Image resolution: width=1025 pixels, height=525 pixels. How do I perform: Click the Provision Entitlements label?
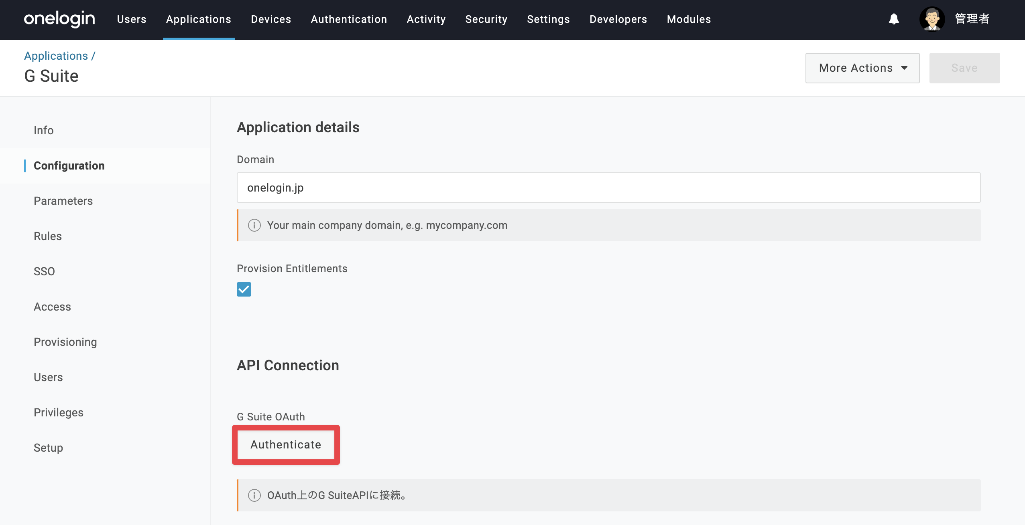point(292,269)
